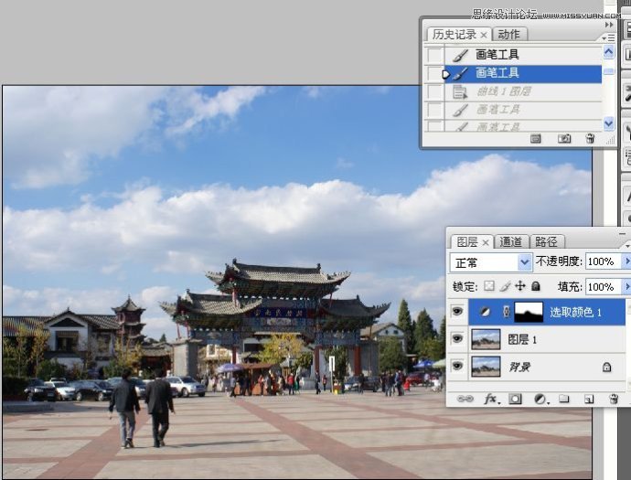Screen dimensions: 631x480
Task: Click the 填充 100% input field
Action: click(x=603, y=287)
